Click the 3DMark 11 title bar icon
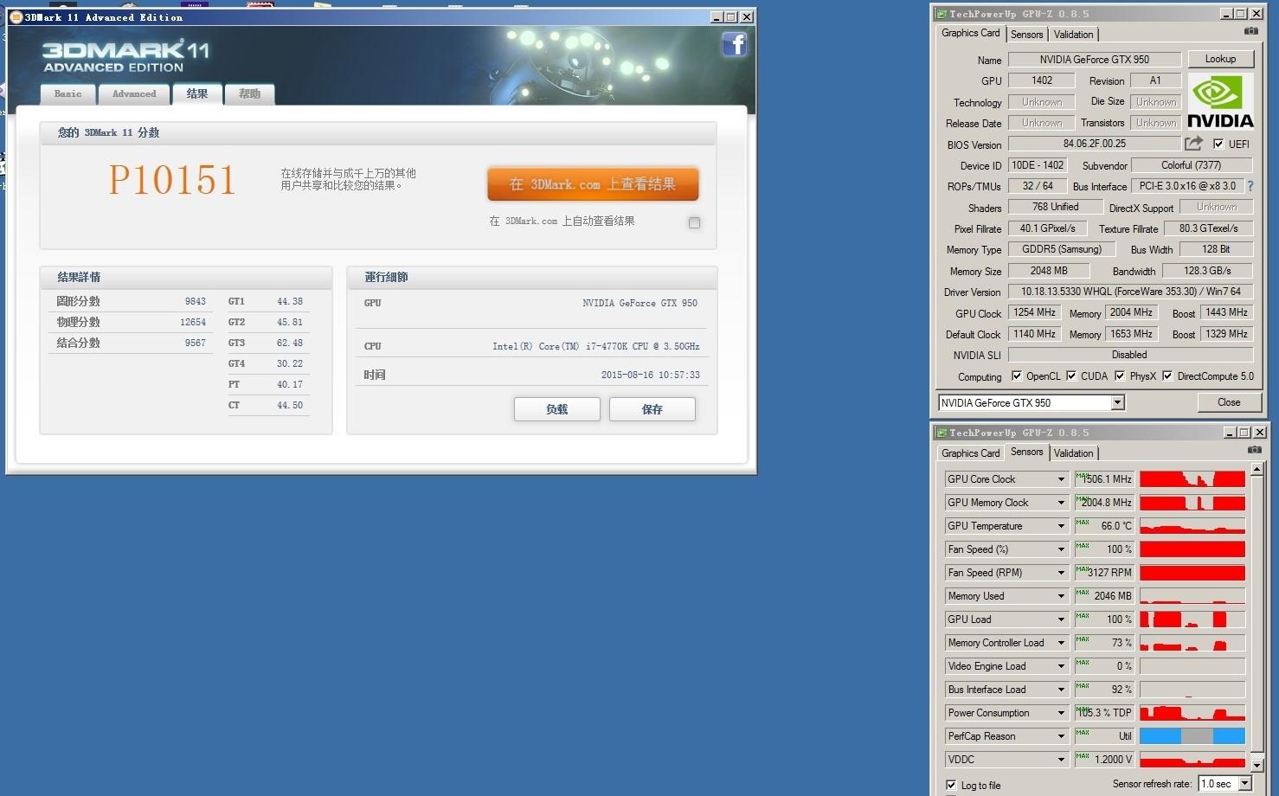1279x796 pixels. [x=16, y=16]
